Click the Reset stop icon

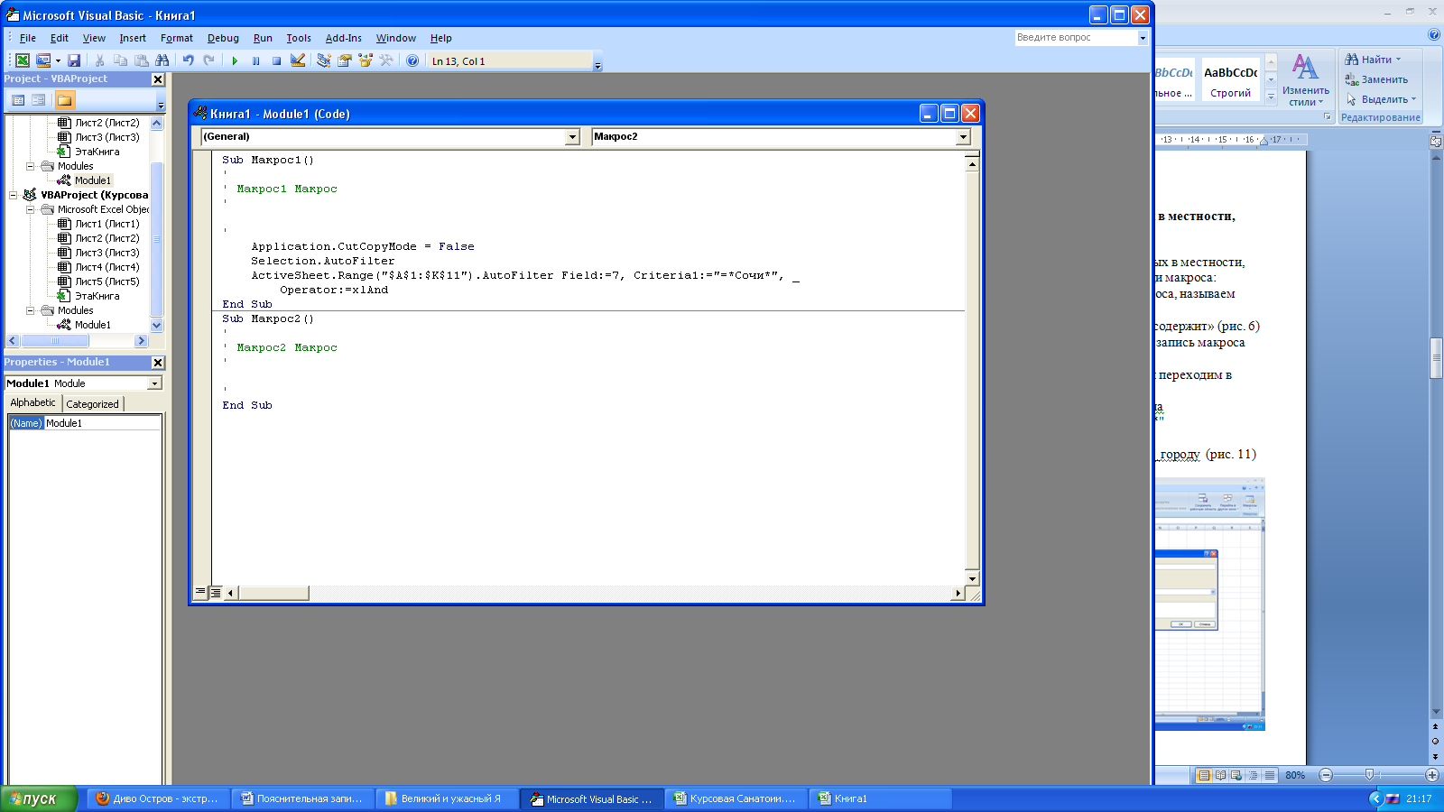coord(276,60)
